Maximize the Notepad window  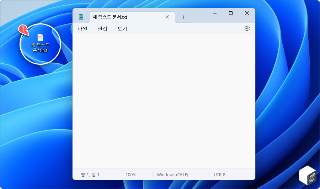(231, 13)
